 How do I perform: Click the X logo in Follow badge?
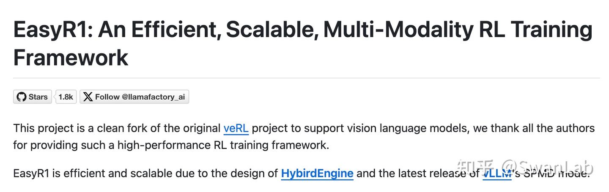click(88, 97)
